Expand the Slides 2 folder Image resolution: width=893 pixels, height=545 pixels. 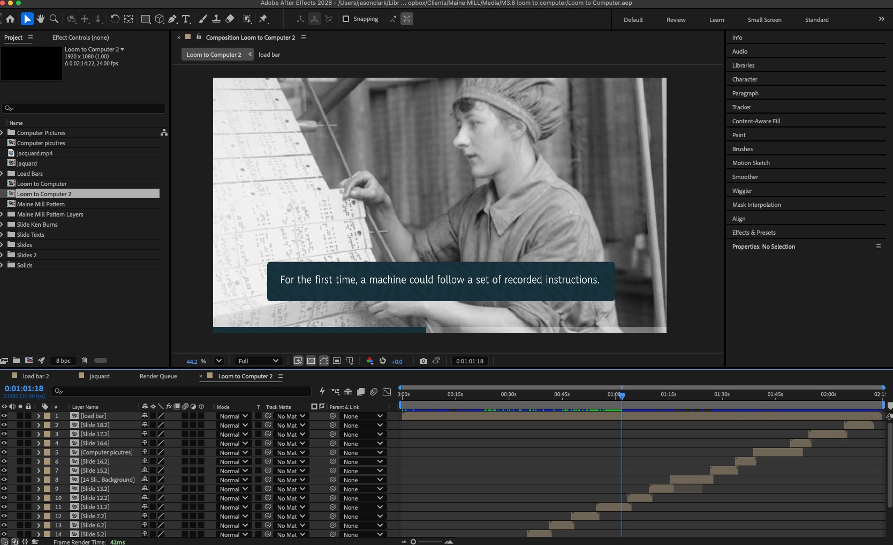[2, 255]
